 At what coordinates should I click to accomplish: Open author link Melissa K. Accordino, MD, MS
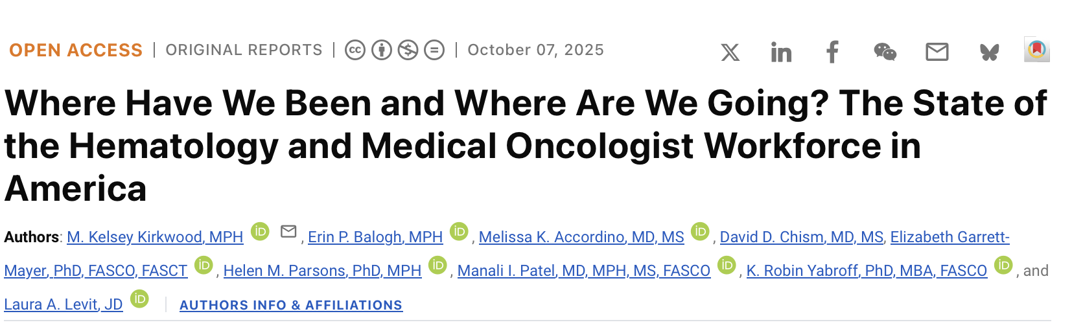click(x=581, y=237)
